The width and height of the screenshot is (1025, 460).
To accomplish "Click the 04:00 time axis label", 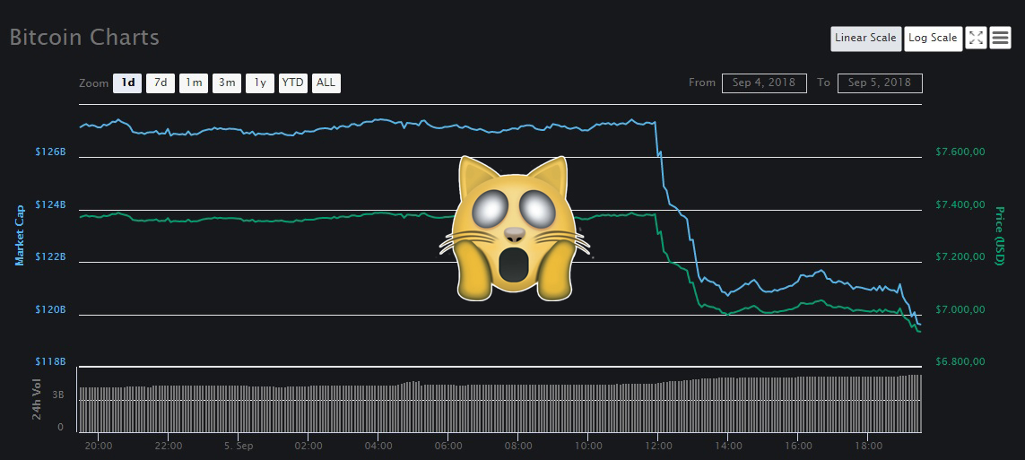I will [x=378, y=447].
